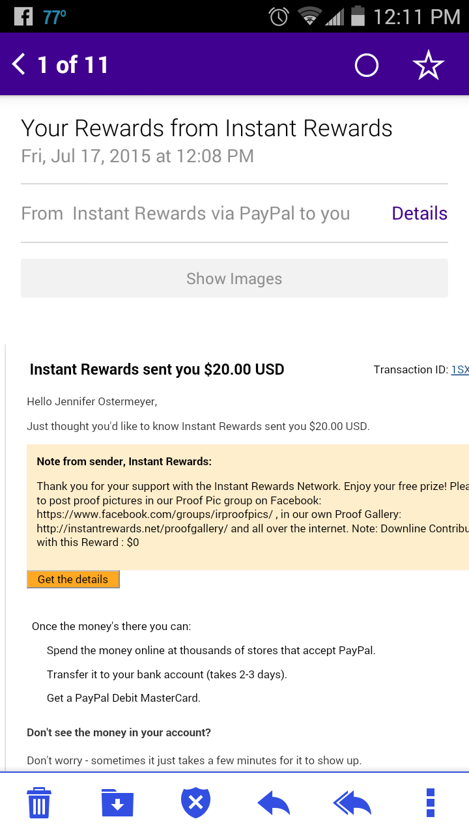
Task: Tap the battery status icon
Action: [x=358, y=16]
